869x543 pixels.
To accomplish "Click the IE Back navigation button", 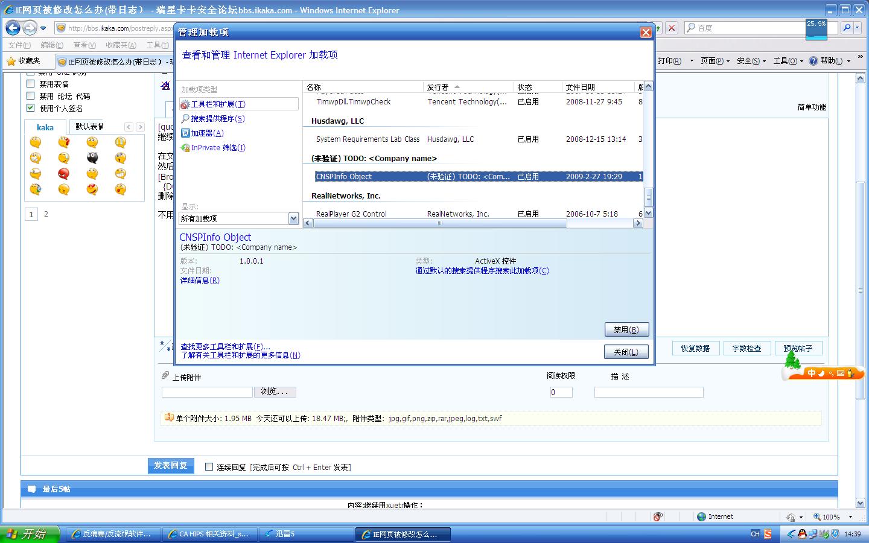I will pos(13,28).
